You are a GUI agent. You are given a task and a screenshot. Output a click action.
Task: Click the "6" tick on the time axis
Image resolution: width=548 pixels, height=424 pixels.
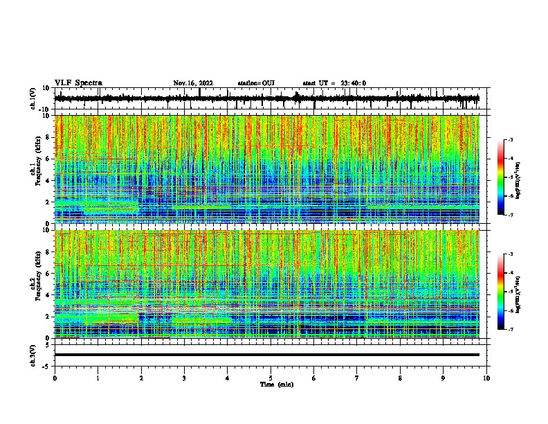tap(313, 378)
